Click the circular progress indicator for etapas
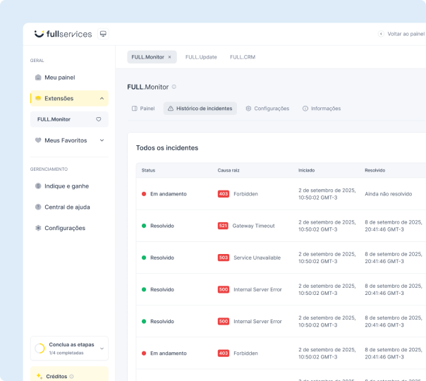This screenshot has height=381, width=426. [40, 349]
